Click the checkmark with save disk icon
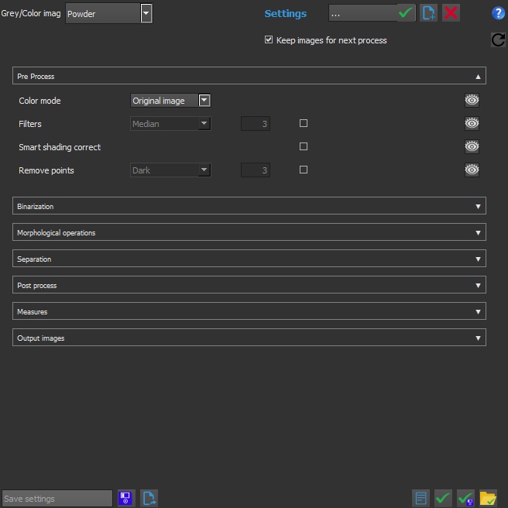This screenshot has height=508, width=508. [465, 498]
